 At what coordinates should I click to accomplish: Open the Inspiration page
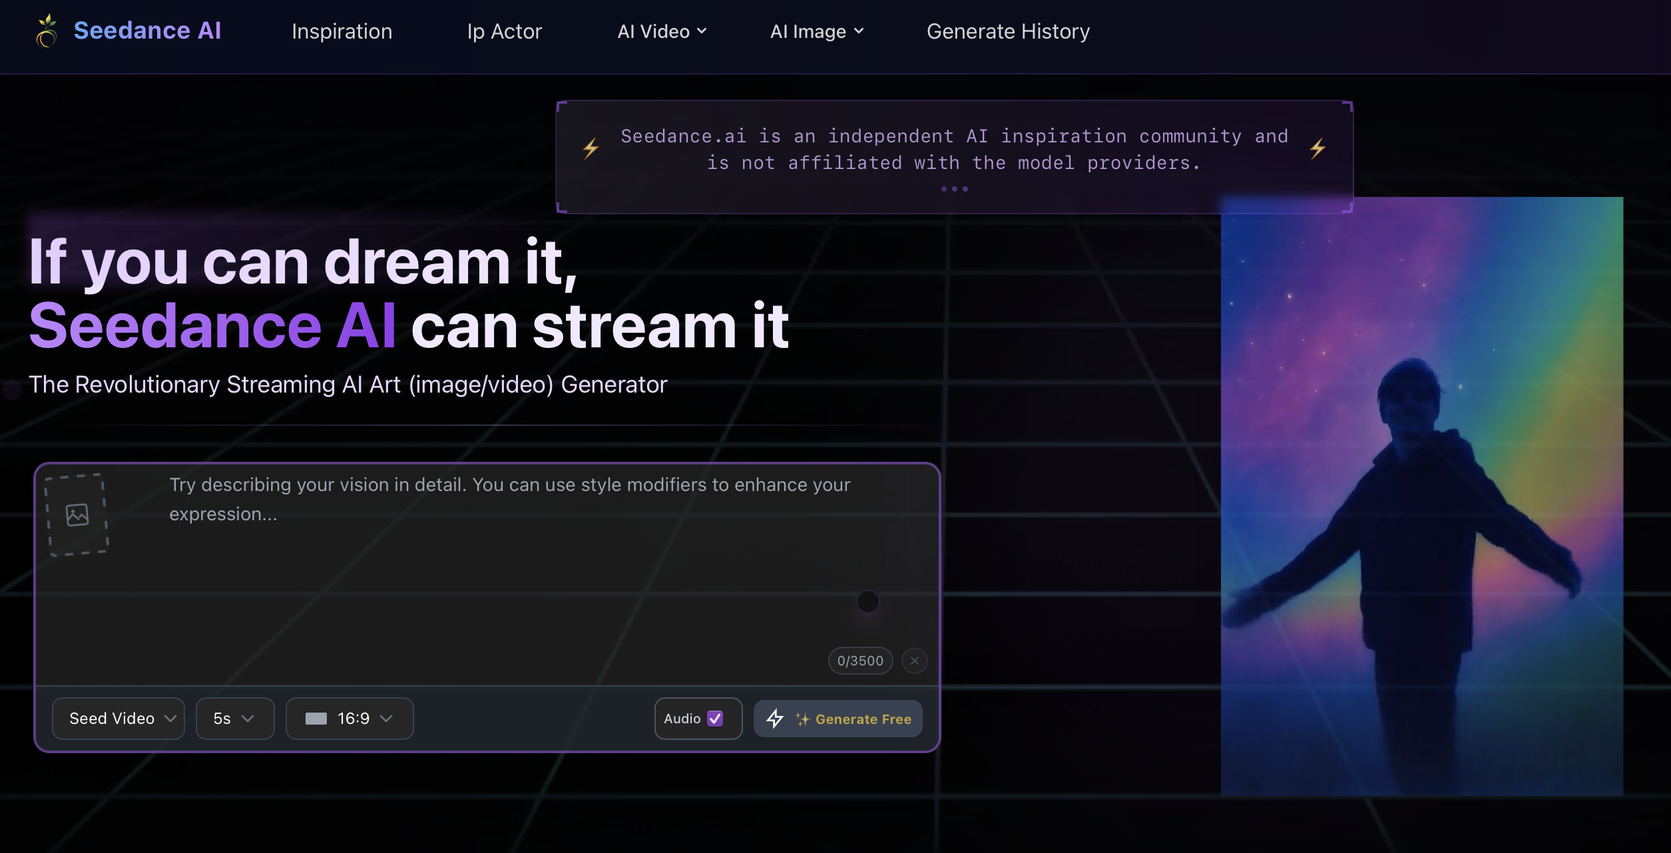click(x=342, y=31)
